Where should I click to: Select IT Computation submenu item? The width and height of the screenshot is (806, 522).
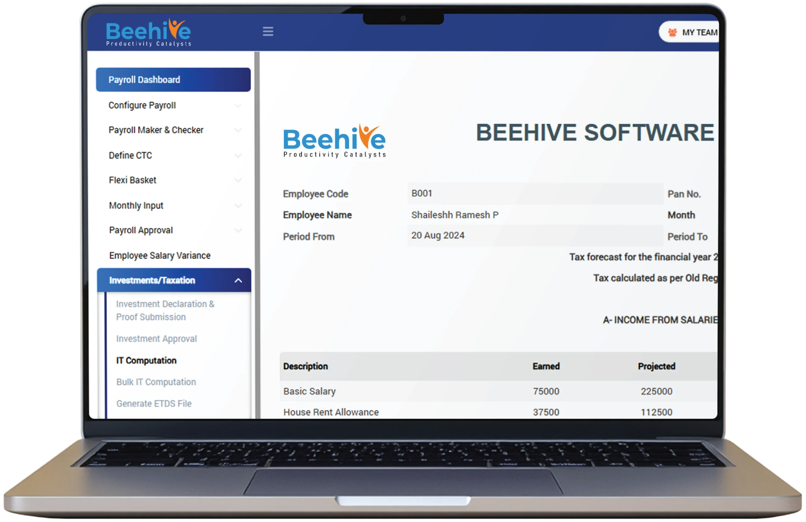146,360
